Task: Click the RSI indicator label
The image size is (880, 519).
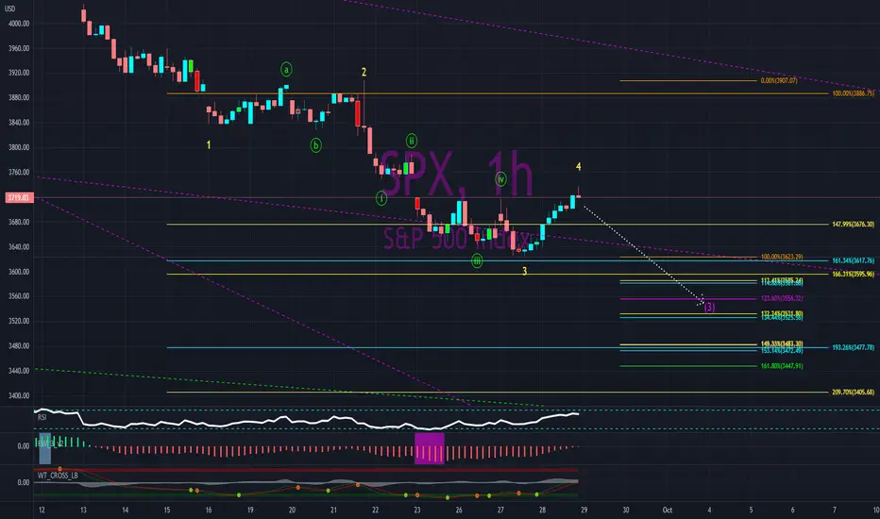Action: (x=42, y=417)
